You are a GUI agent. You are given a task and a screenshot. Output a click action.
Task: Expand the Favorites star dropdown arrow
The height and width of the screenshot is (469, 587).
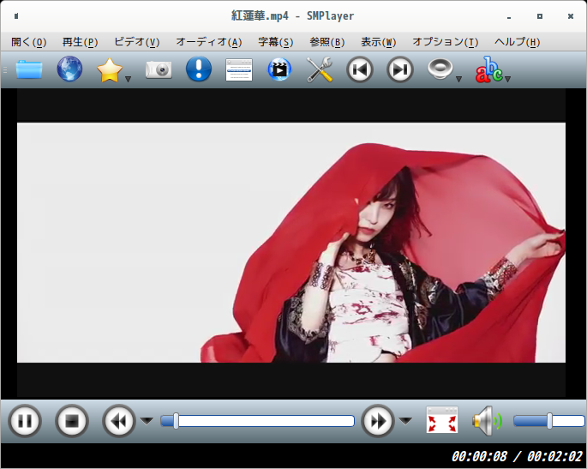click(128, 79)
